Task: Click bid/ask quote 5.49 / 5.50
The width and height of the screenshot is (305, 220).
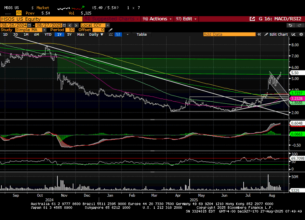Action: point(105,8)
